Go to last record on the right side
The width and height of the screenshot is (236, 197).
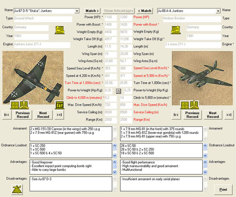[x=229, y=115]
